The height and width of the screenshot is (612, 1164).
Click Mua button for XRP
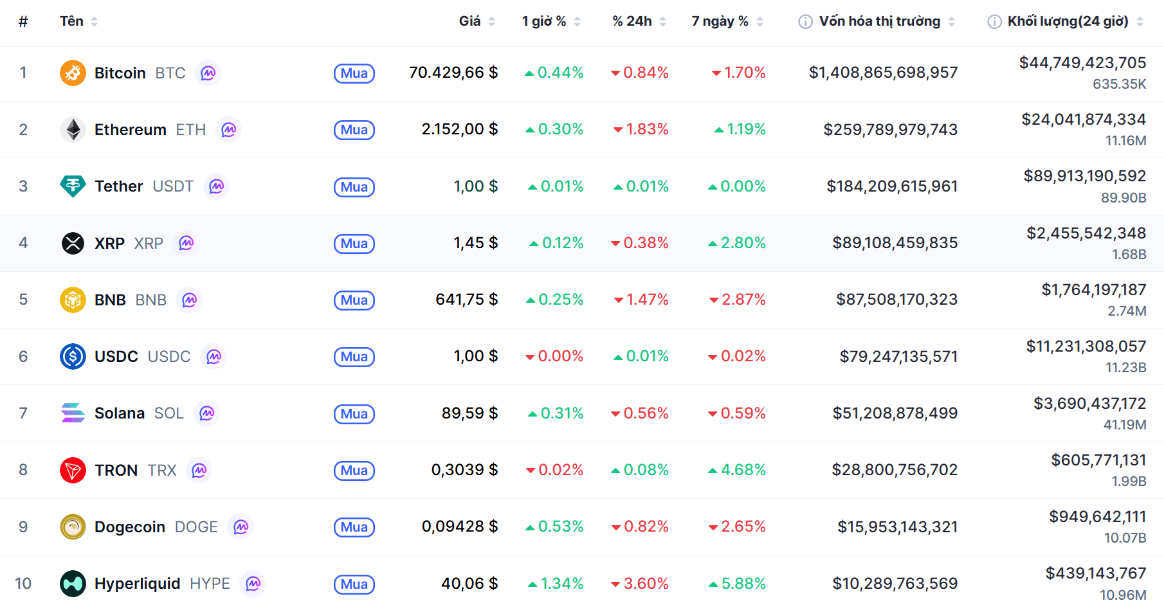[x=354, y=244]
